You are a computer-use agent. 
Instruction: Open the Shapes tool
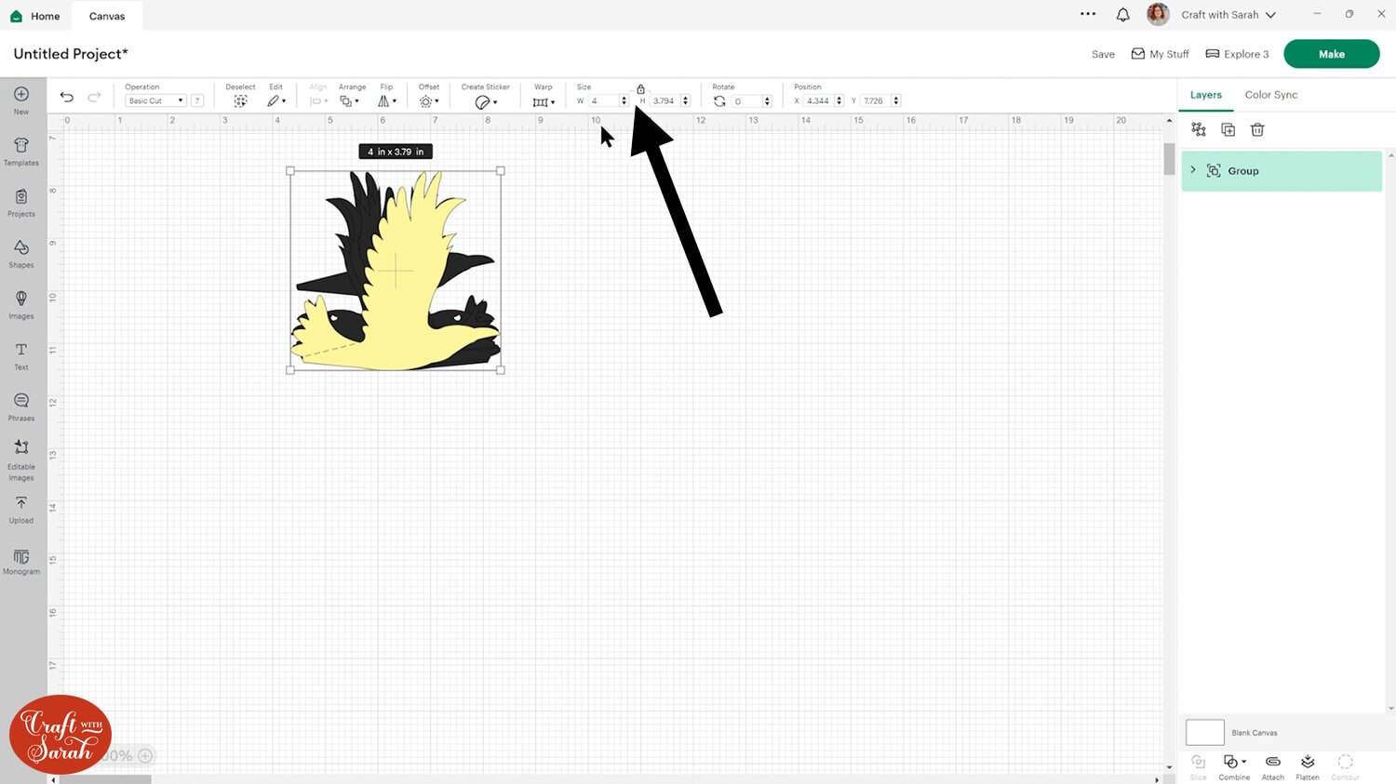click(21, 253)
